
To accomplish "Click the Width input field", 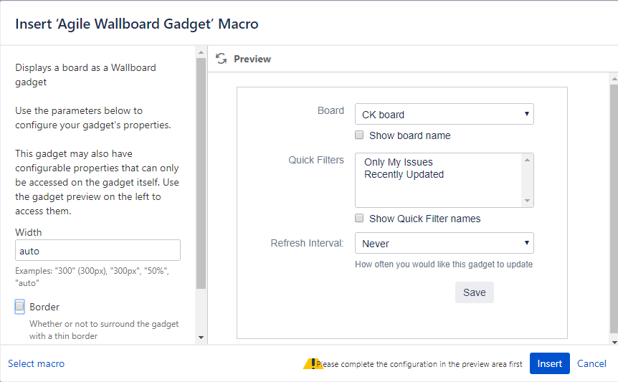I will click(98, 251).
